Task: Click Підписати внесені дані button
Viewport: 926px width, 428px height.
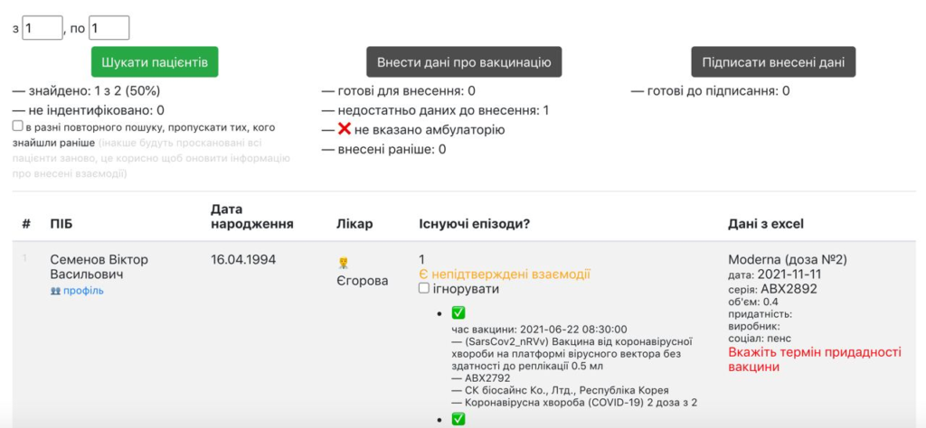Action: tap(774, 62)
